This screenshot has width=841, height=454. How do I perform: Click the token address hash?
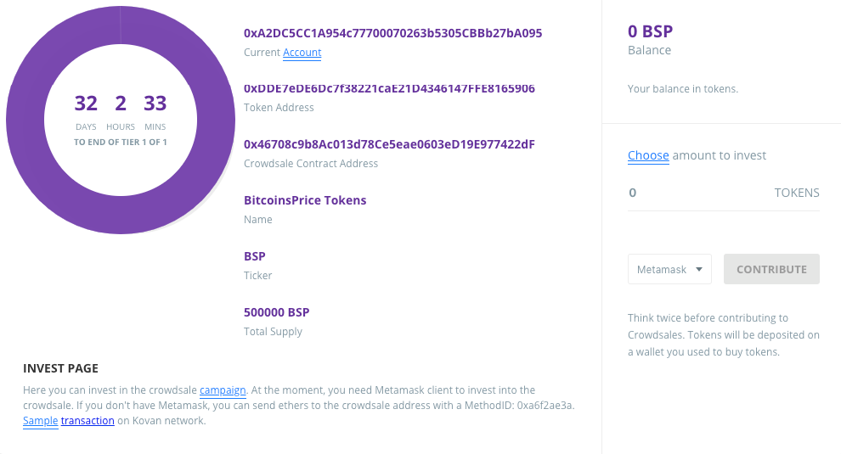coord(389,88)
